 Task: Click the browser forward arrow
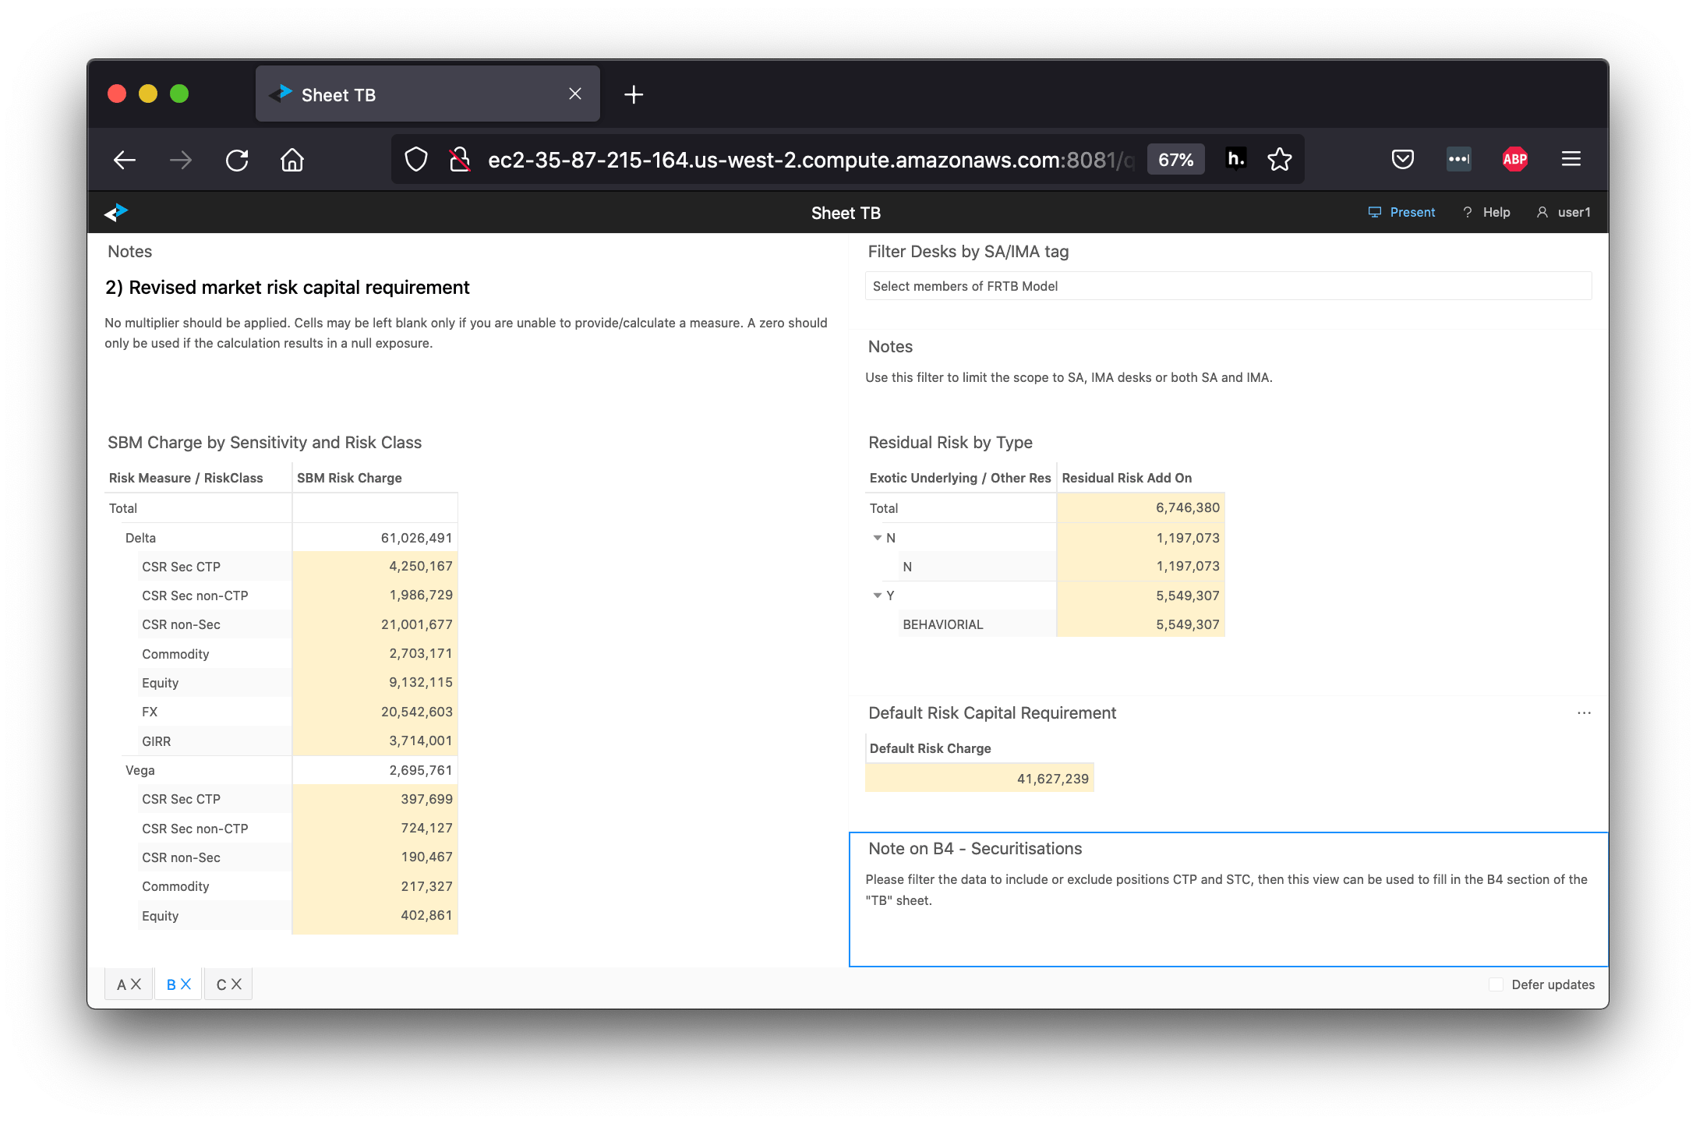(181, 160)
